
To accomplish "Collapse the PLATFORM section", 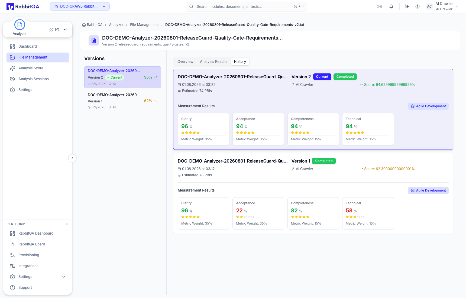I will tap(67, 224).
